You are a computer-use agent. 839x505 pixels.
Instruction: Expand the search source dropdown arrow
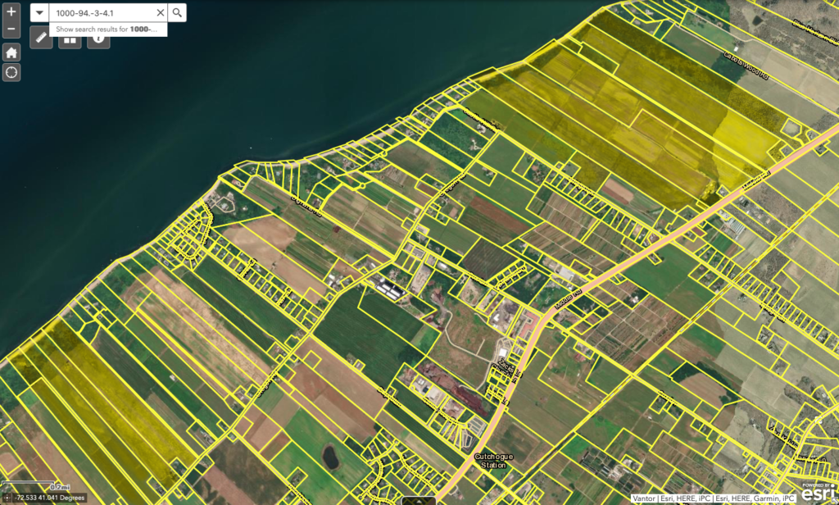tap(39, 12)
